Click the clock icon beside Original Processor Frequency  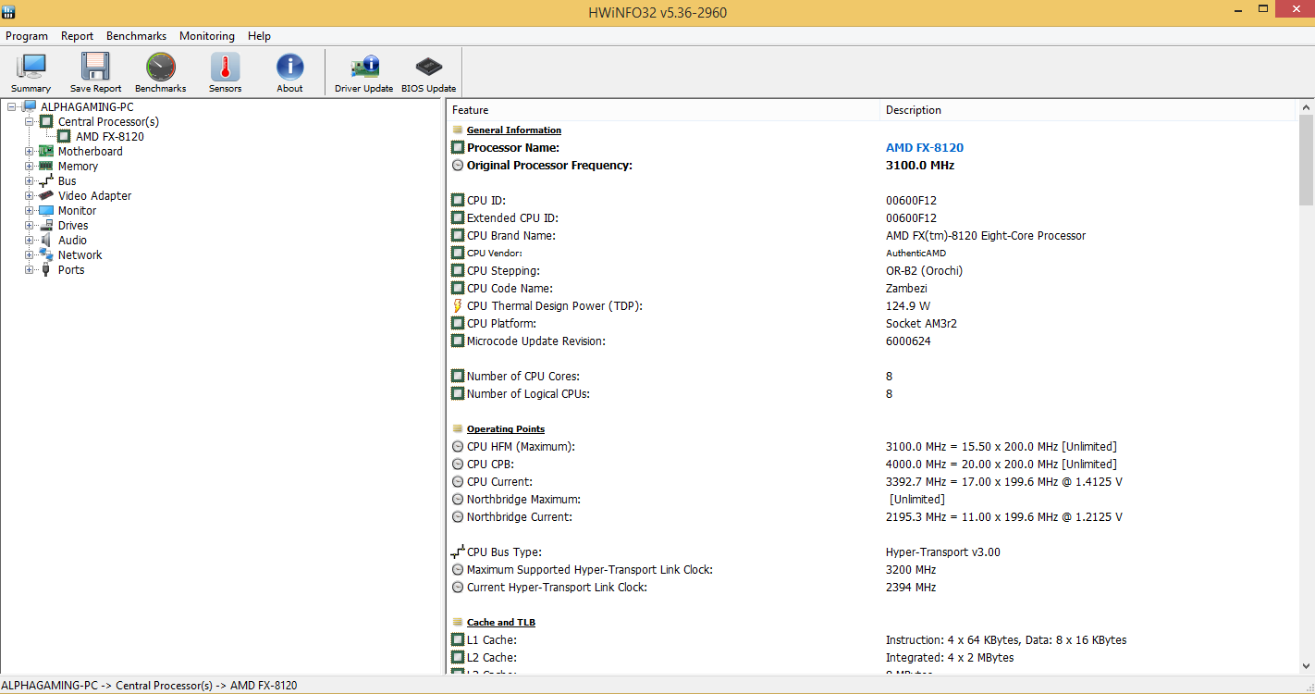click(x=457, y=165)
